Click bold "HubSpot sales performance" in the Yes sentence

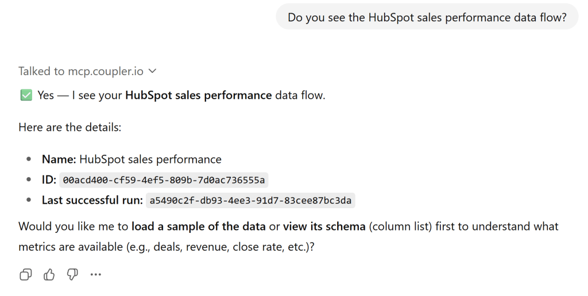tap(198, 95)
